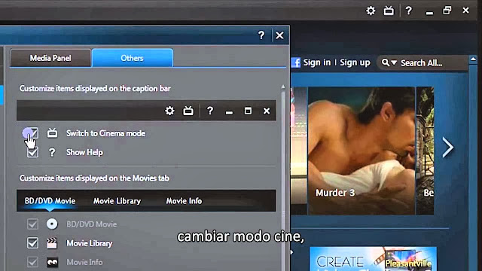Image resolution: width=482 pixels, height=271 pixels.
Task: Switch to the Media Panel tab
Action: coord(50,58)
